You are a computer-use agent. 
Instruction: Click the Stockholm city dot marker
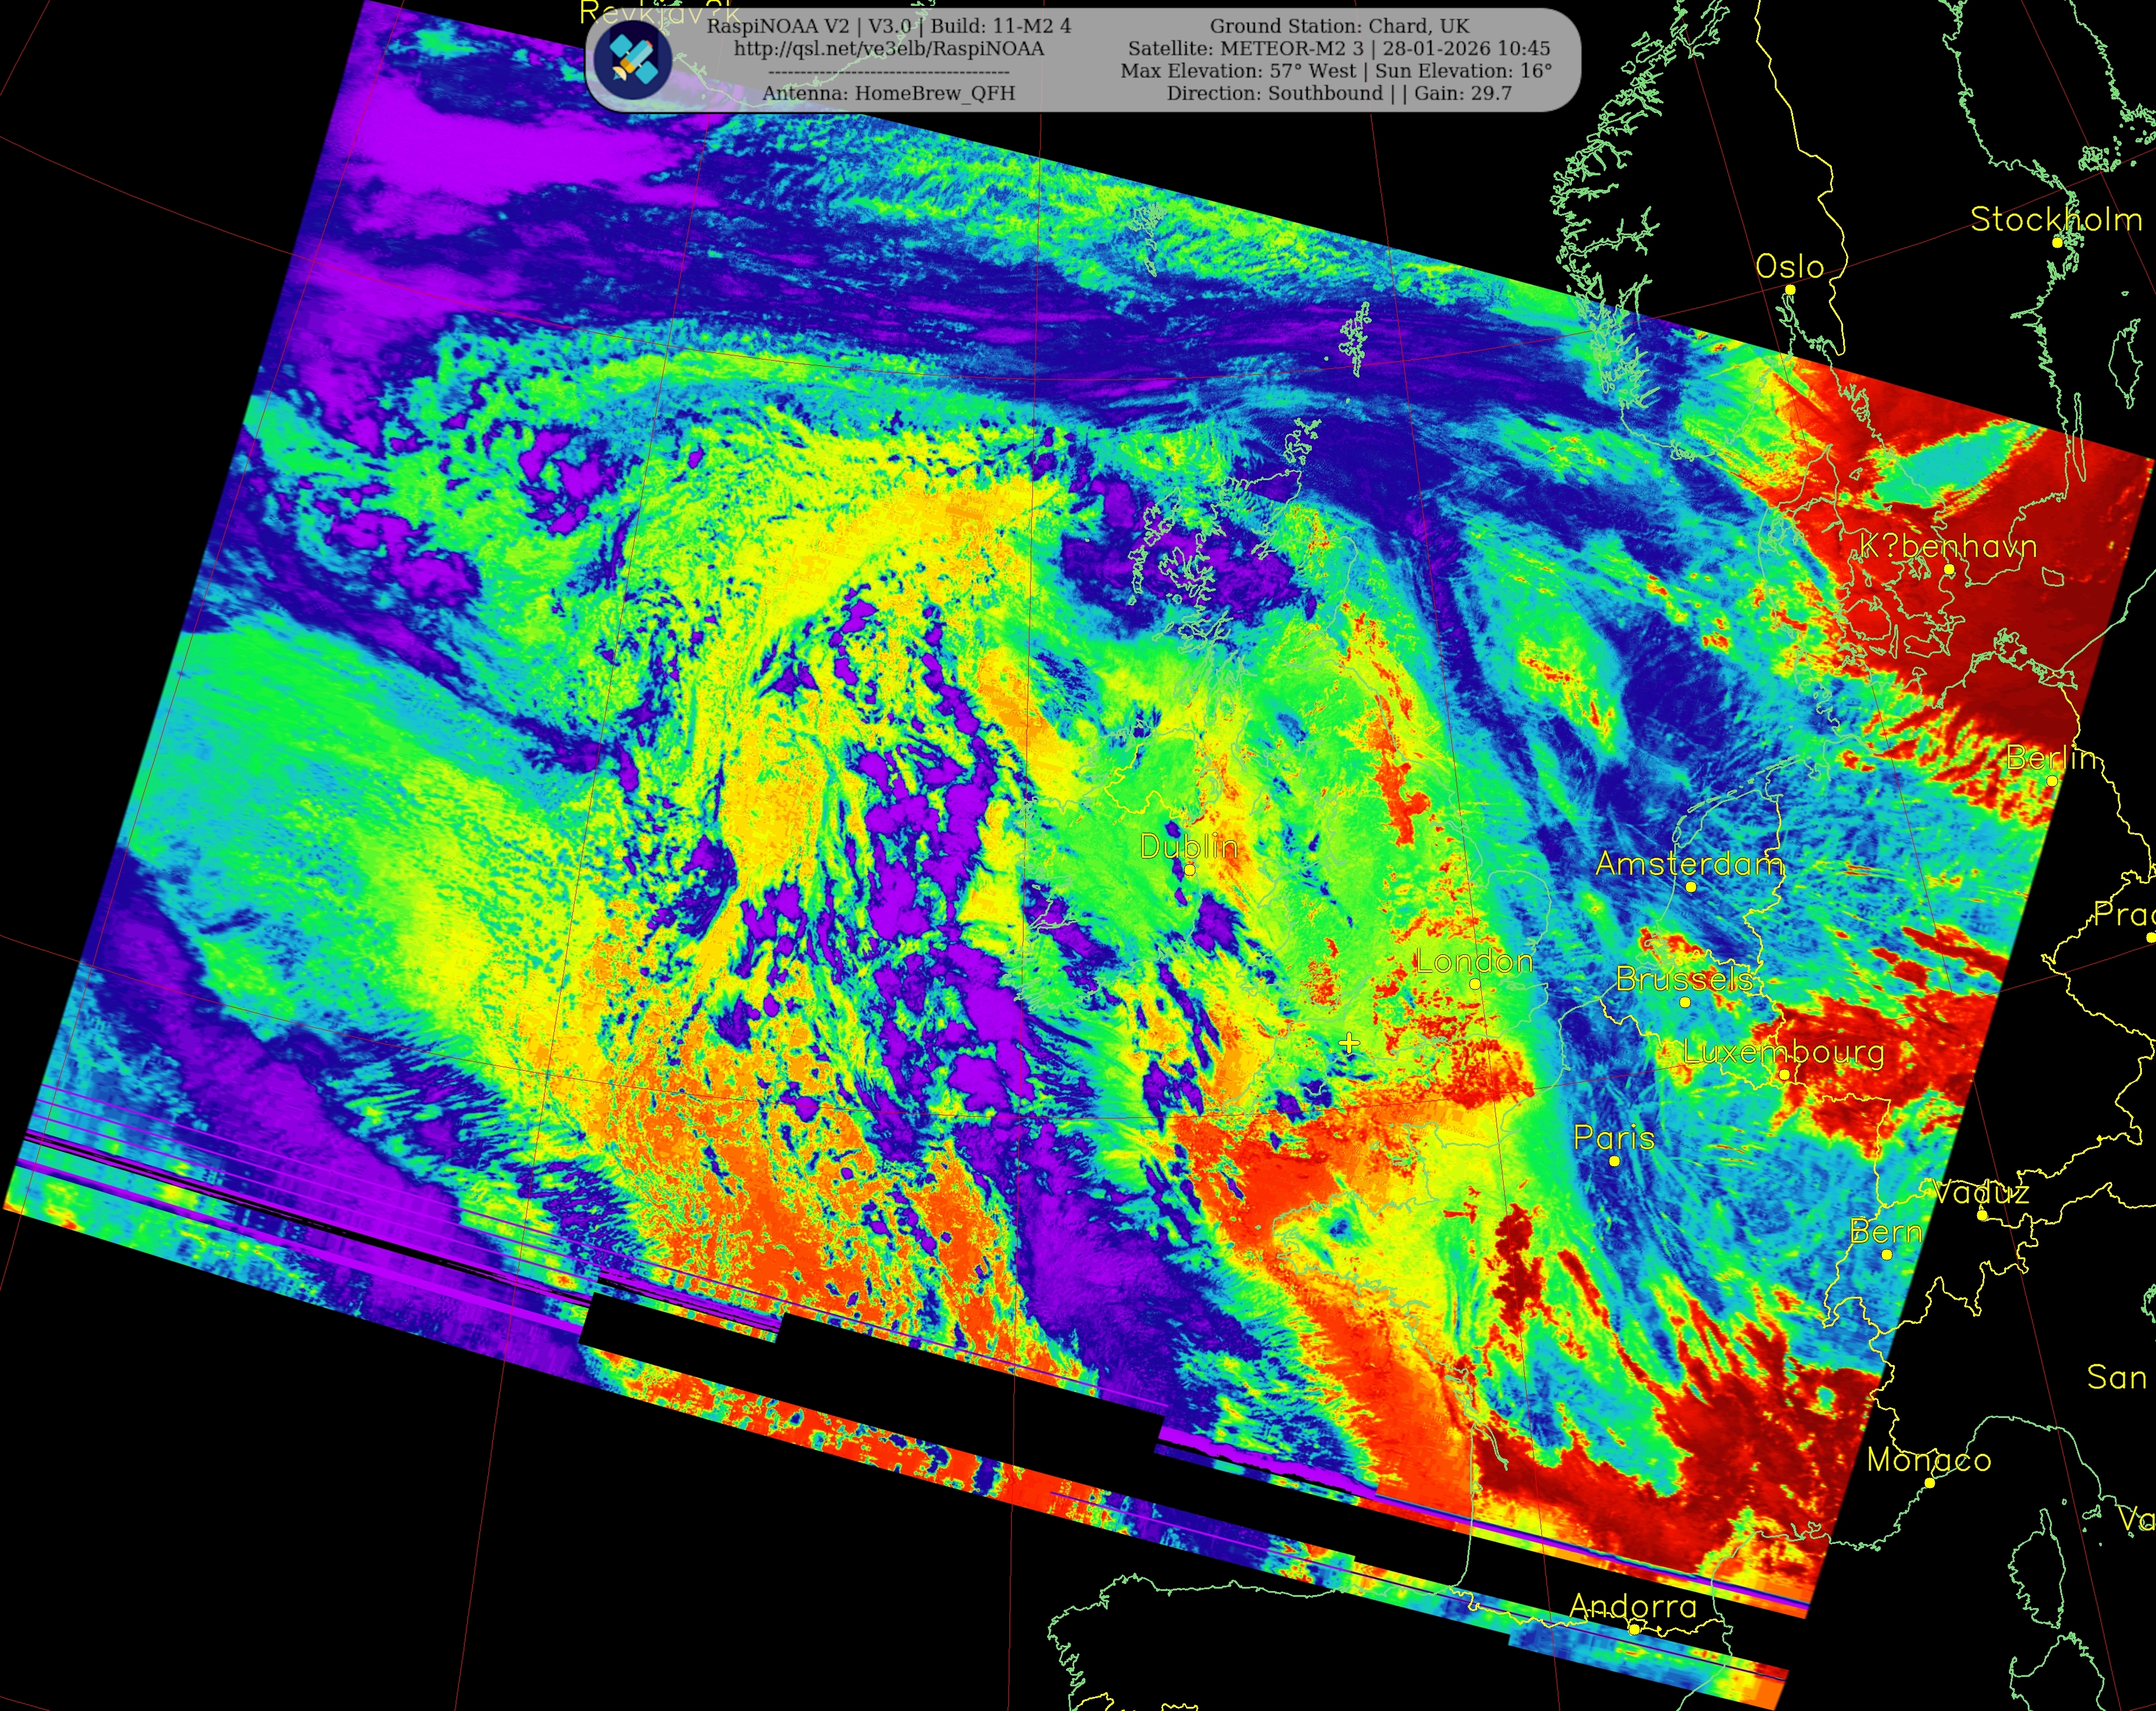(2057, 242)
